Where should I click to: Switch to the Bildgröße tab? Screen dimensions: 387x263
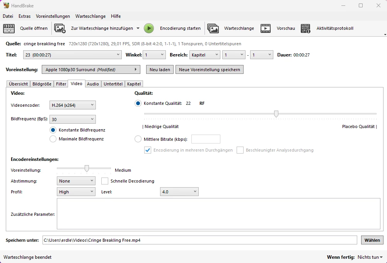[42, 84]
